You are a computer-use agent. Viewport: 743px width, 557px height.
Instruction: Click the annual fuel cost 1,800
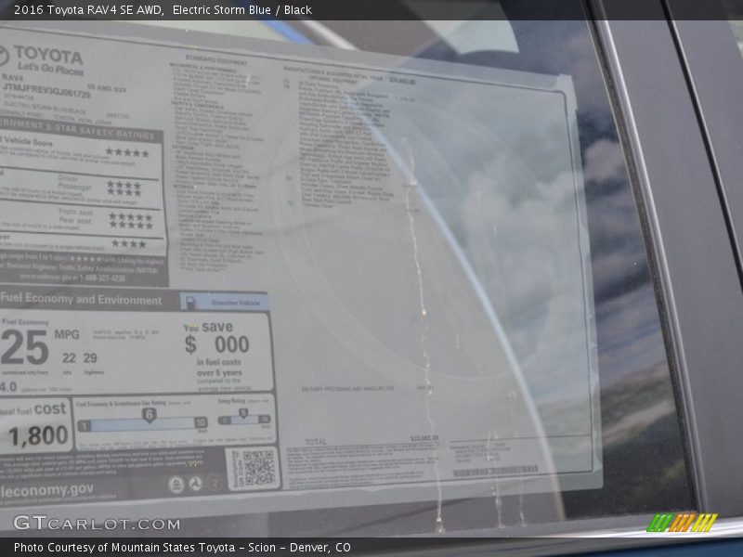(x=38, y=436)
